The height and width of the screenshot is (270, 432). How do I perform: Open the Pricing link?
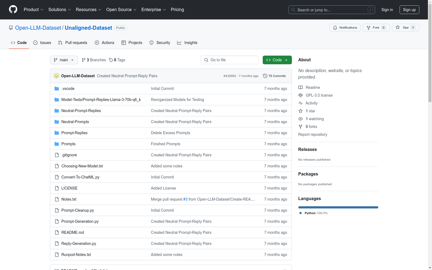[x=177, y=9]
